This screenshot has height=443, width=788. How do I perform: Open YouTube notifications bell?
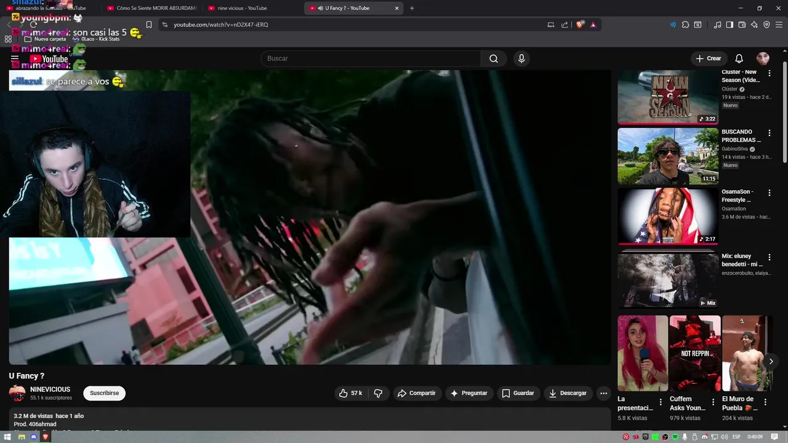739,58
